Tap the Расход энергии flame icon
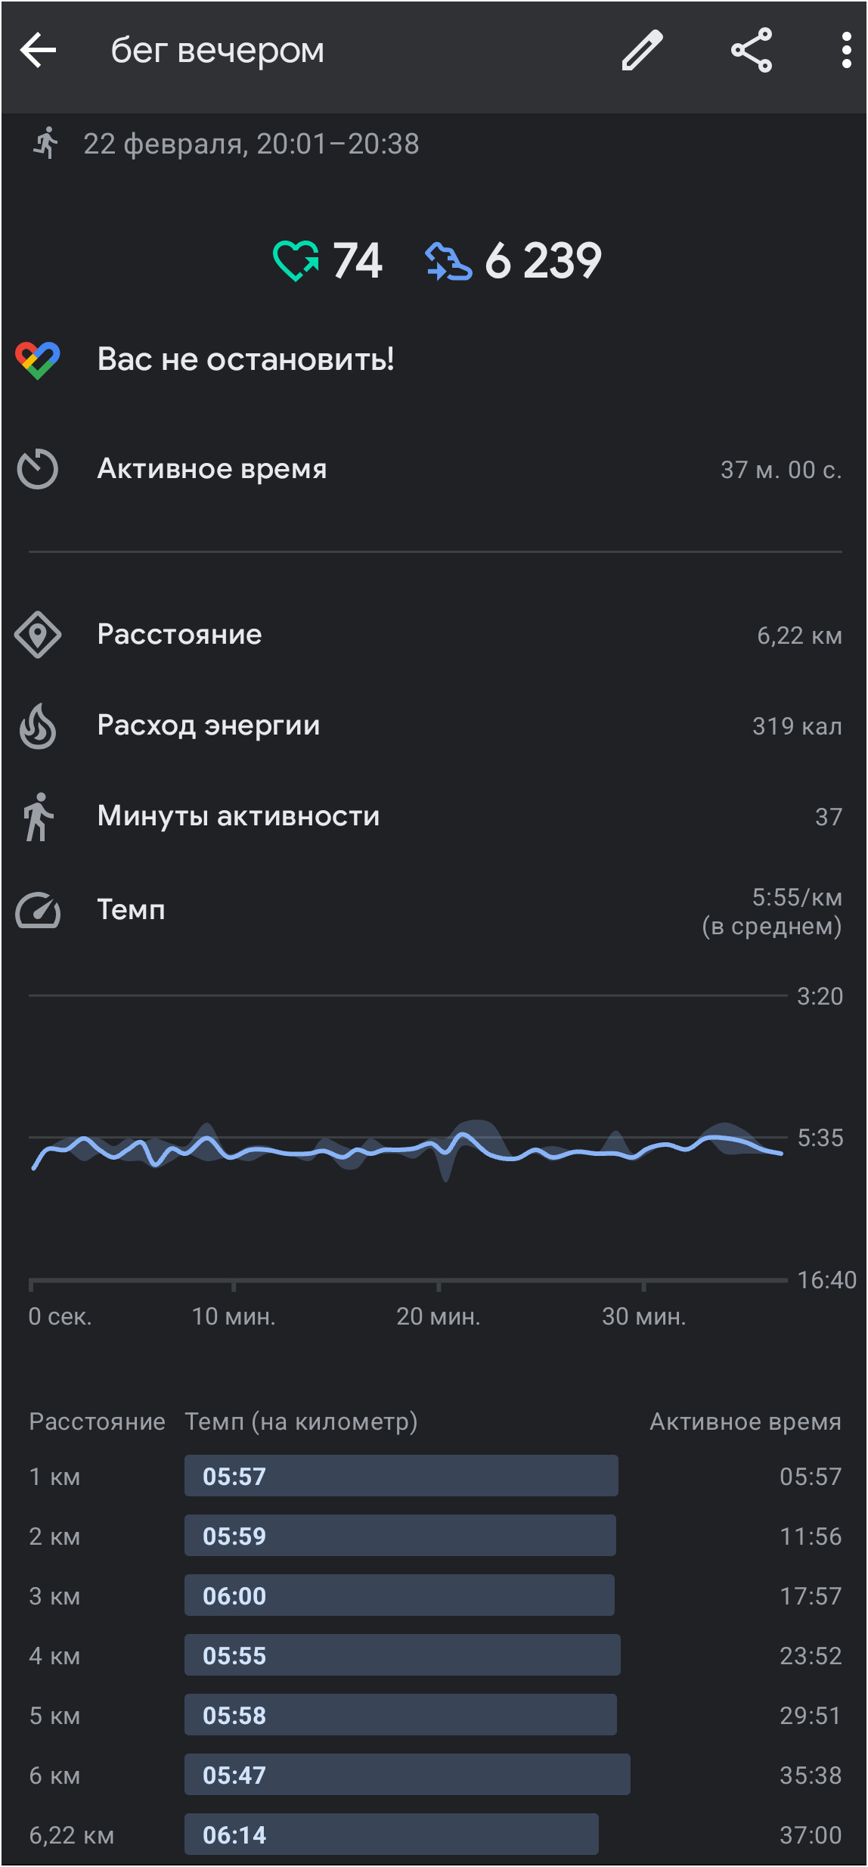Image resolution: width=868 pixels, height=1867 pixels. 38,726
